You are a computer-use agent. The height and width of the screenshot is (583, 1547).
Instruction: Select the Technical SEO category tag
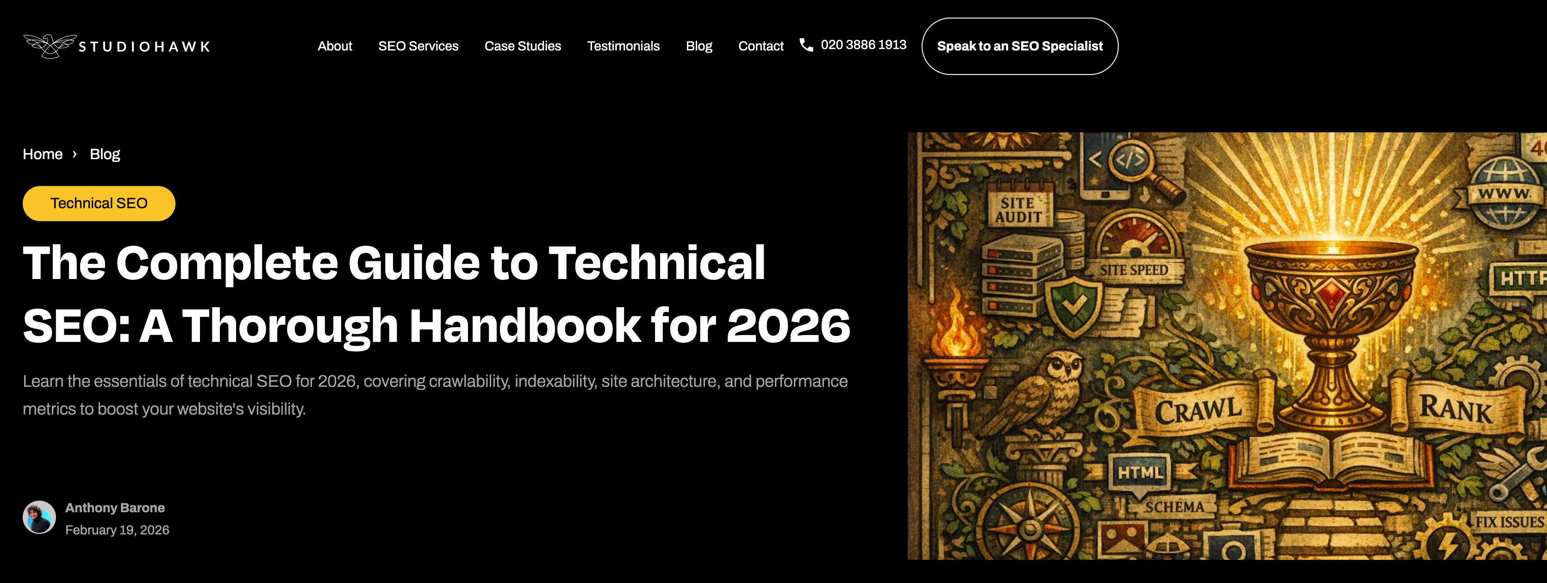pyautogui.click(x=99, y=203)
